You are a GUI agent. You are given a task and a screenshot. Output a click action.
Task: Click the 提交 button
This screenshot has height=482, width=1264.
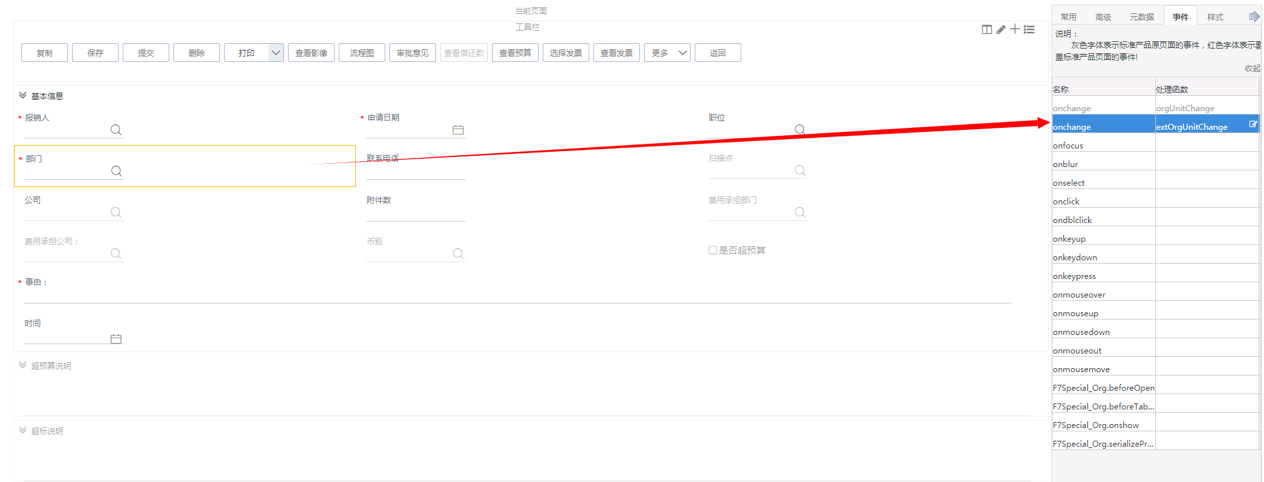146,53
